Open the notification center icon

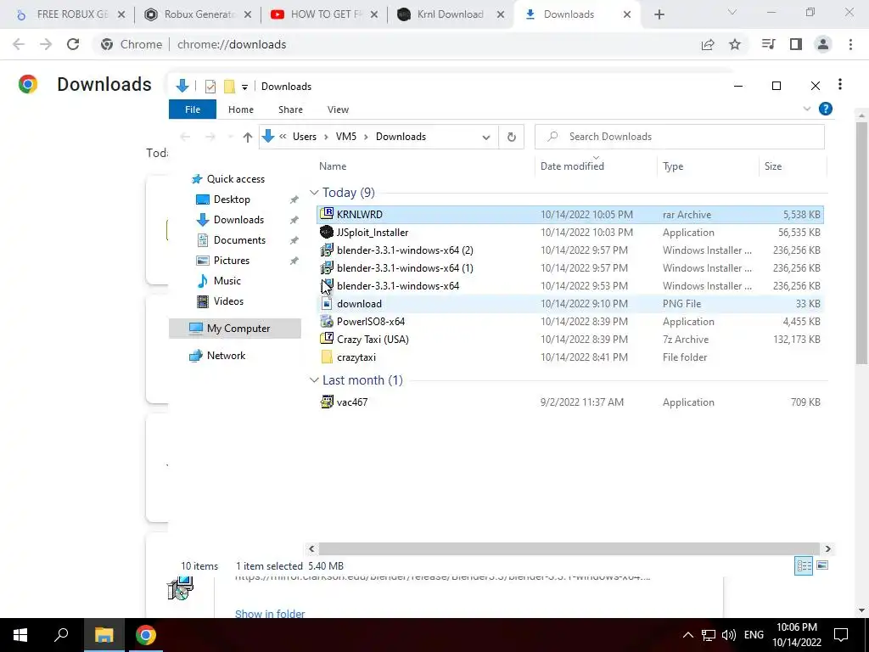coord(841,635)
